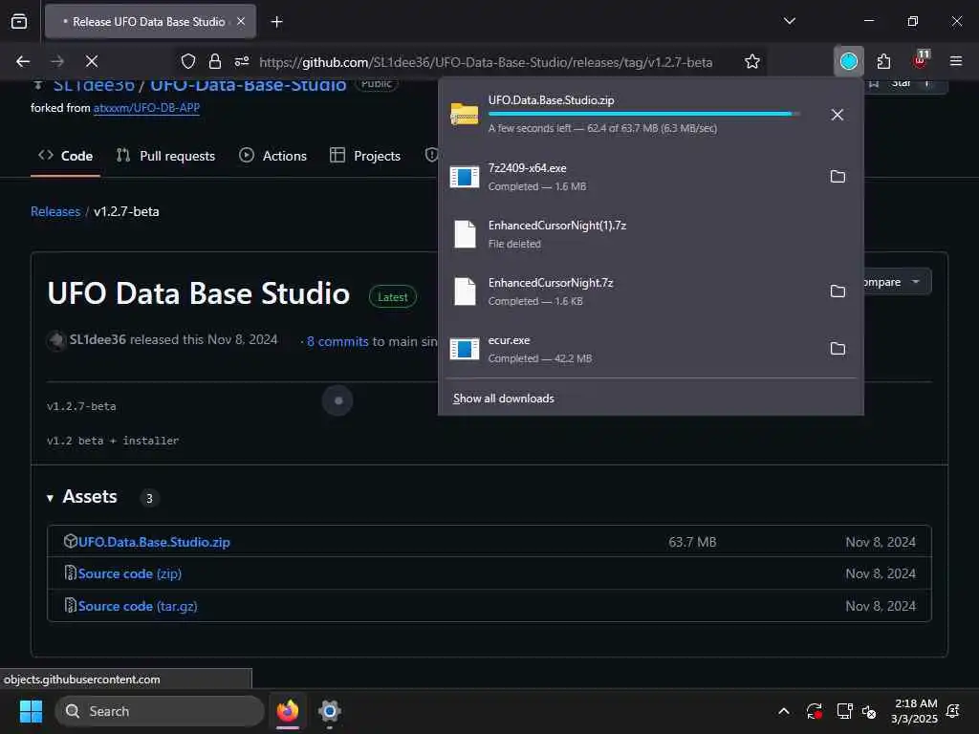This screenshot has width=979, height=734.
Task: Open Firefox from the taskbar
Action: tap(288, 711)
